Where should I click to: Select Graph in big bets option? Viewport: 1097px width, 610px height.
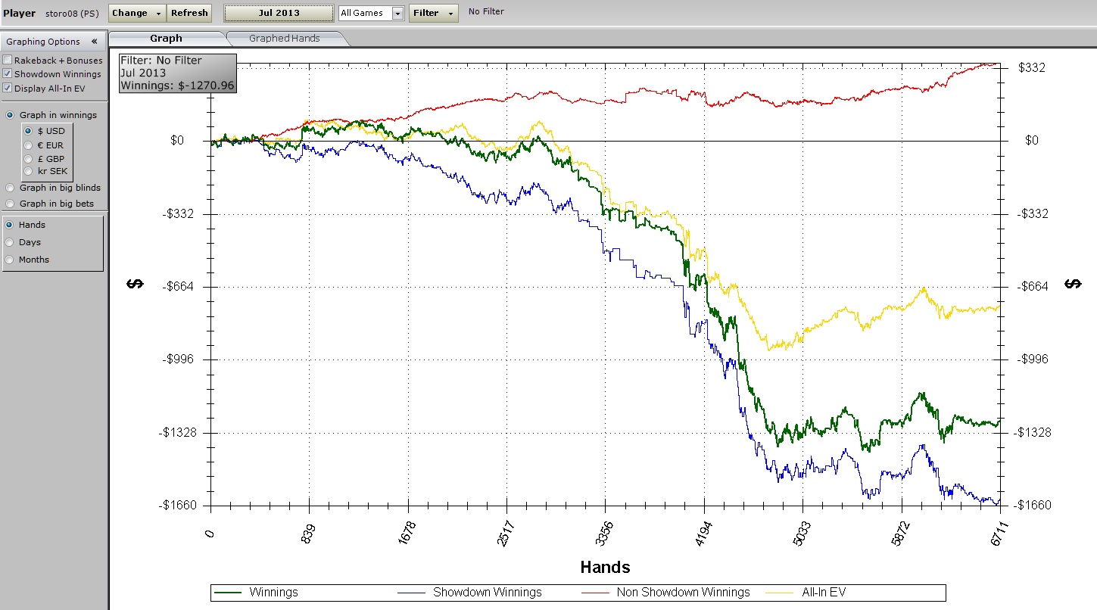(x=10, y=204)
